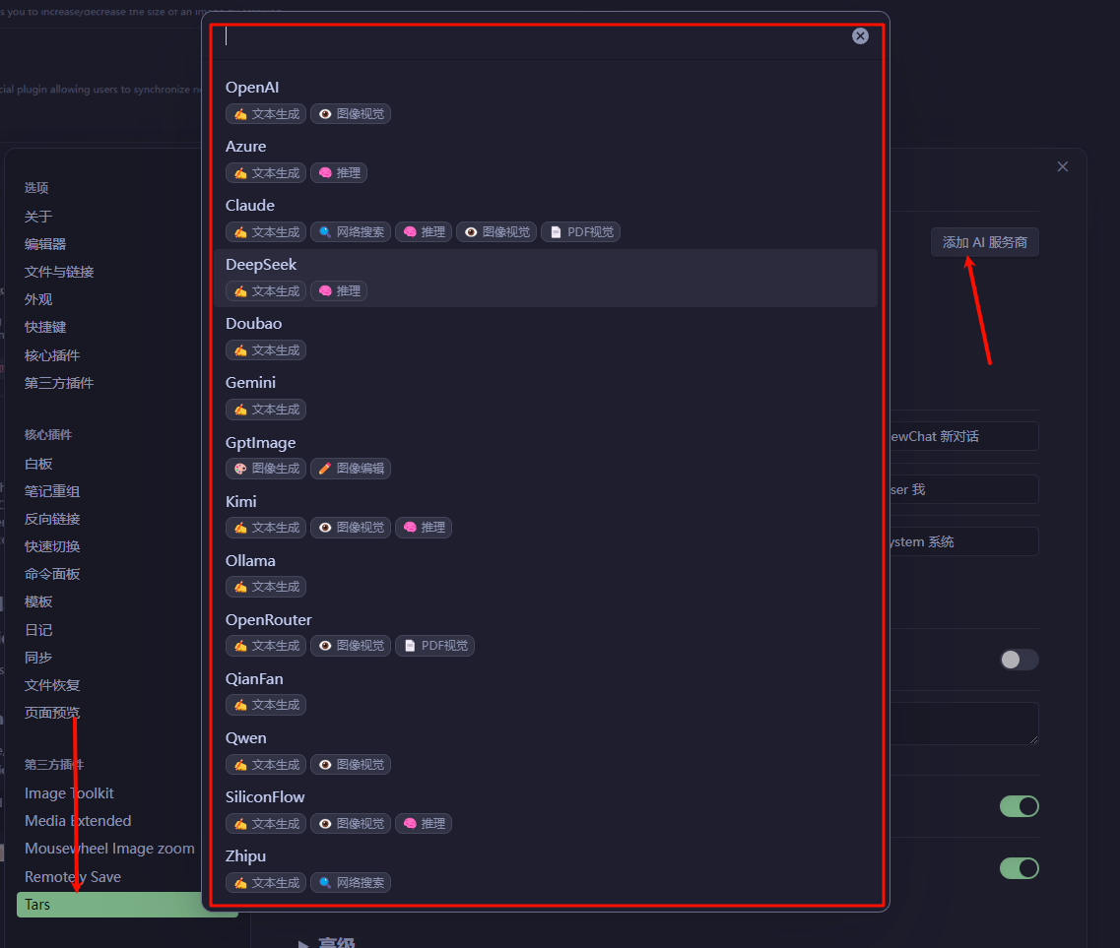Viewport: 1120px width, 948px height.
Task: Open Mousewheel Image zoom plugin settings
Action: click(x=107, y=849)
